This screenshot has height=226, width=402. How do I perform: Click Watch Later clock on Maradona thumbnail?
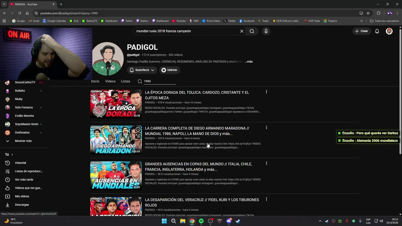[138, 129]
